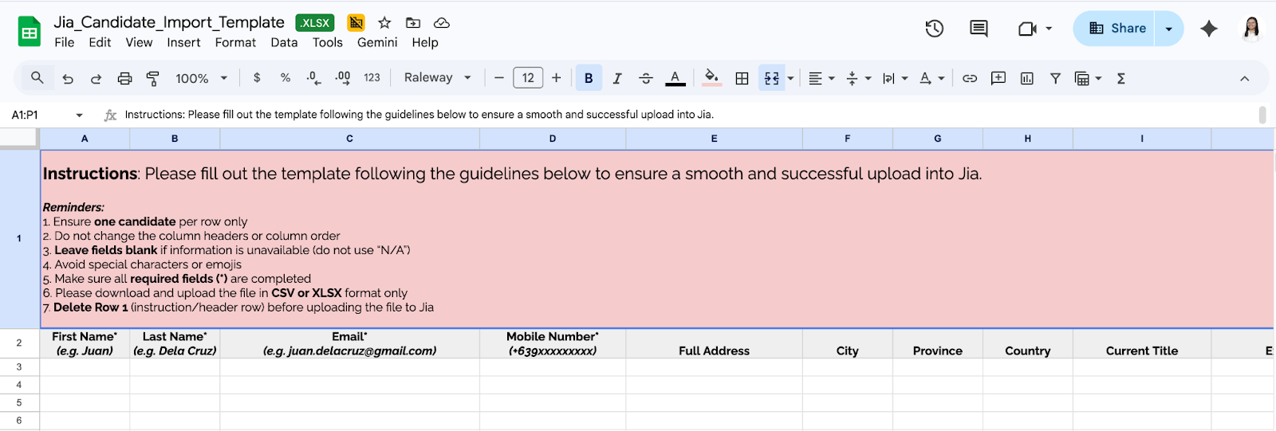Open the Insert menu
This screenshot has width=1276, height=431.
pyautogui.click(x=183, y=43)
